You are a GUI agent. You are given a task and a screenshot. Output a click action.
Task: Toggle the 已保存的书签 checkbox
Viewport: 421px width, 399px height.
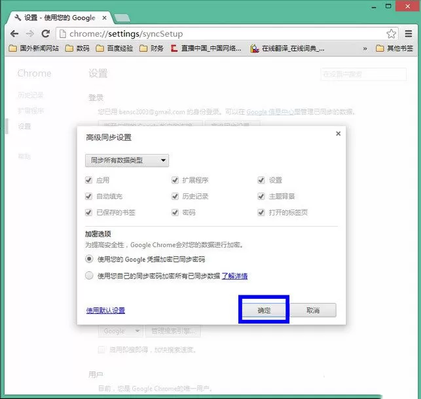[88, 212]
